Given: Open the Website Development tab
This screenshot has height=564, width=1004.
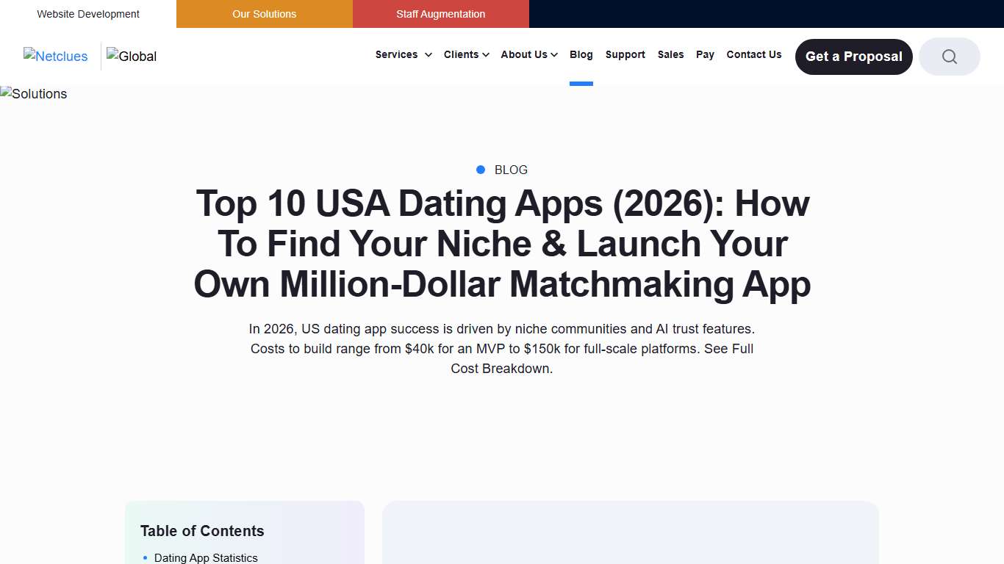Looking at the screenshot, I should (88, 14).
